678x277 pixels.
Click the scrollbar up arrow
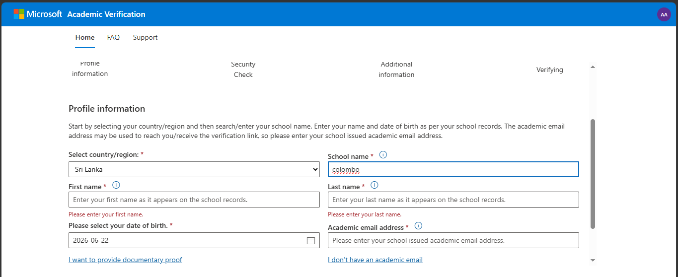593,67
